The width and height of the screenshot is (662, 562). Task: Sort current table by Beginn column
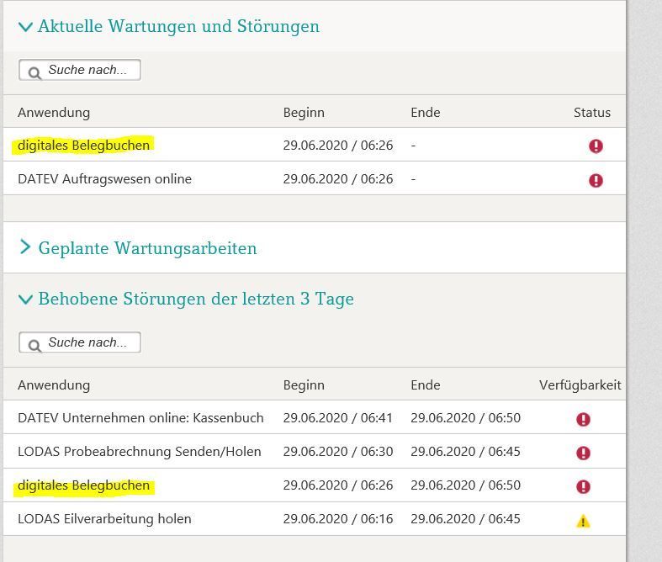point(303,113)
